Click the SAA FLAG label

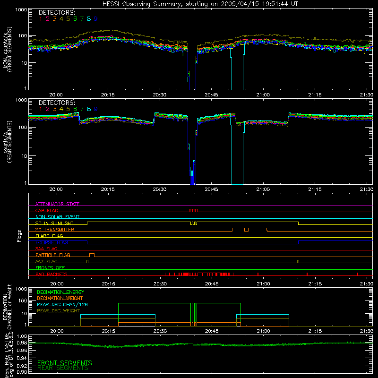[46, 249]
